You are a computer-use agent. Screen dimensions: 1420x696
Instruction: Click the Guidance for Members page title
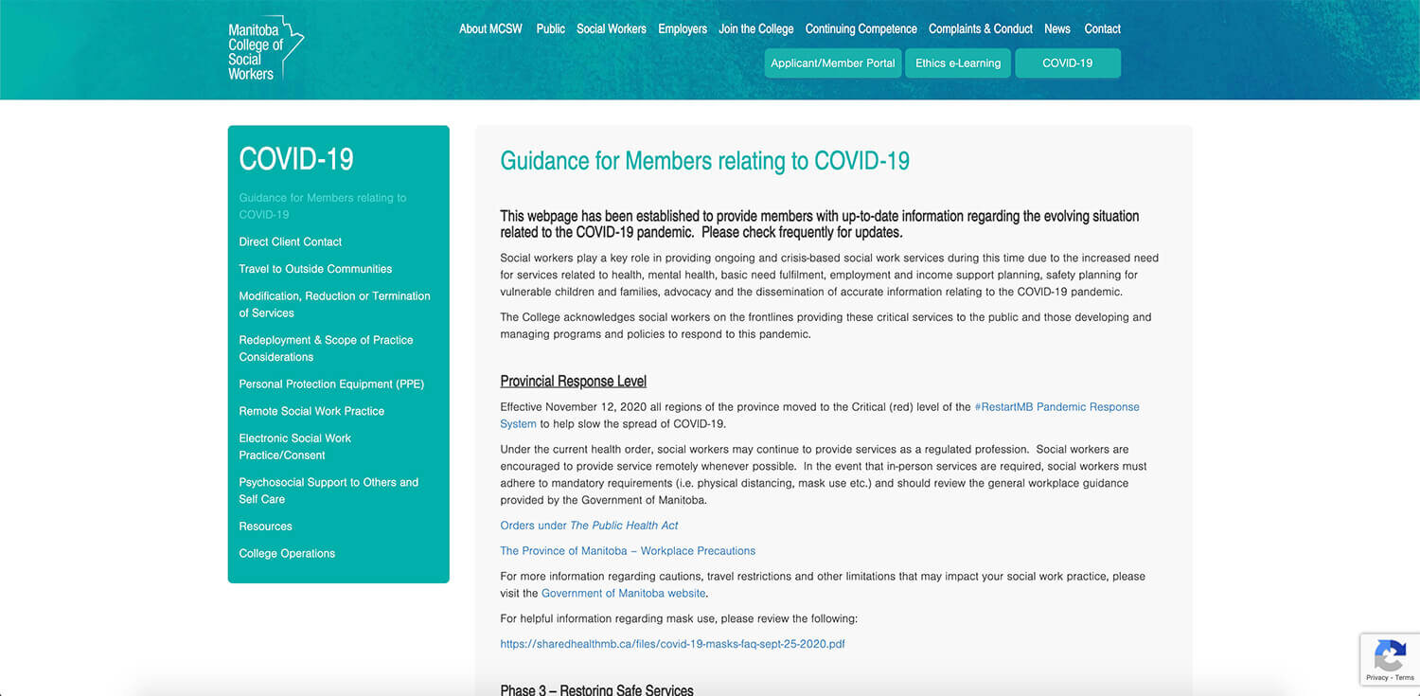[704, 161]
